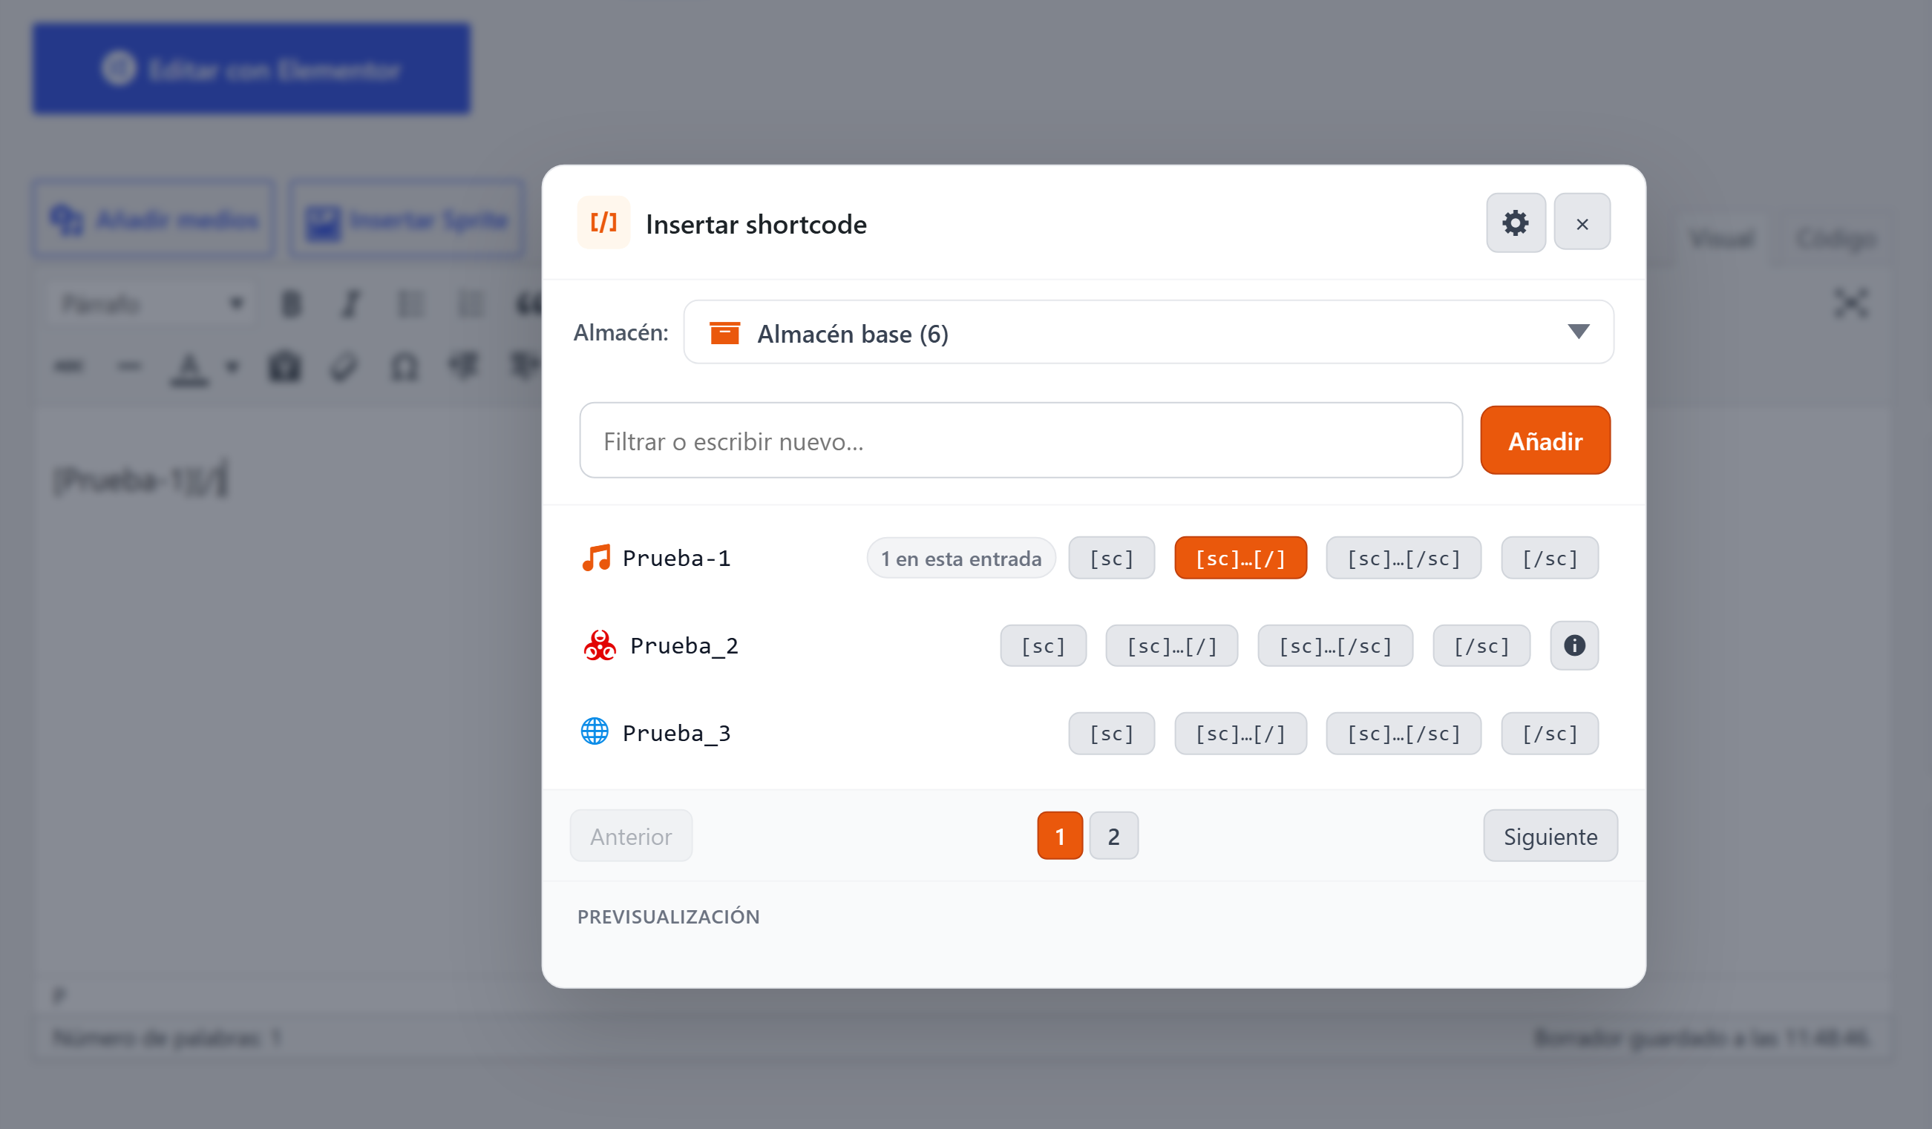Click Añadir medios in the editor behind
The image size is (1932, 1129).
[154, 220]
